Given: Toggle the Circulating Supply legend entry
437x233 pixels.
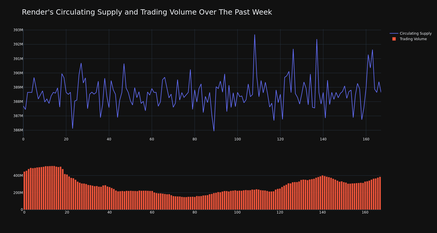Looking at the screenshot, I should [x=410, y=33].
